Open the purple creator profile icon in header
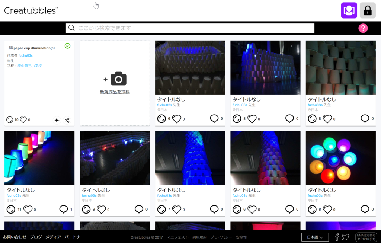The image size is (381, 243). pyautogui.click(x=349, y=10)
